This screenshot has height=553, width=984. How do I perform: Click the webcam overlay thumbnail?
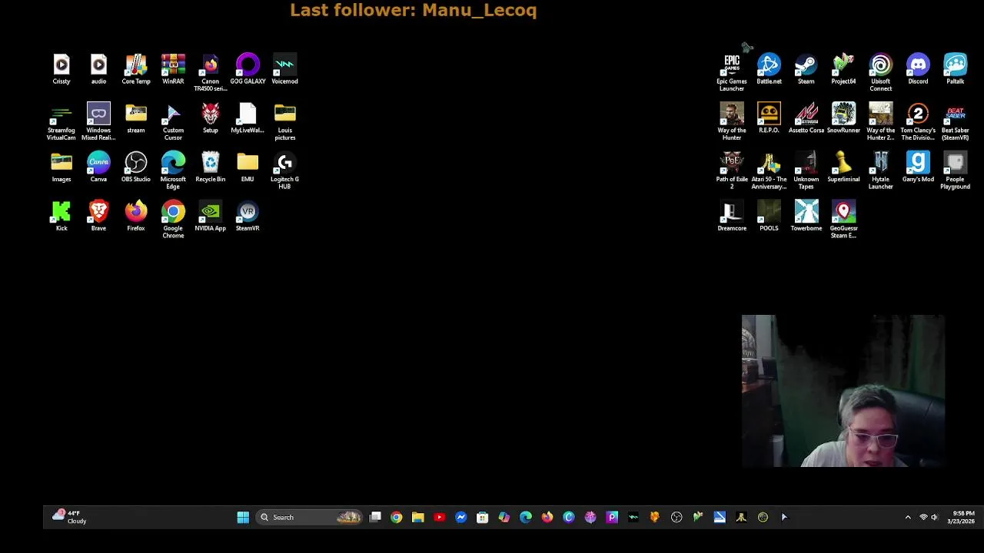click(x=843, y=391)
